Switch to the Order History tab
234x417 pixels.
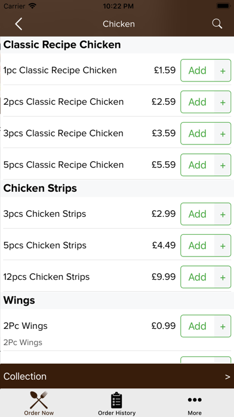[116, 403]
